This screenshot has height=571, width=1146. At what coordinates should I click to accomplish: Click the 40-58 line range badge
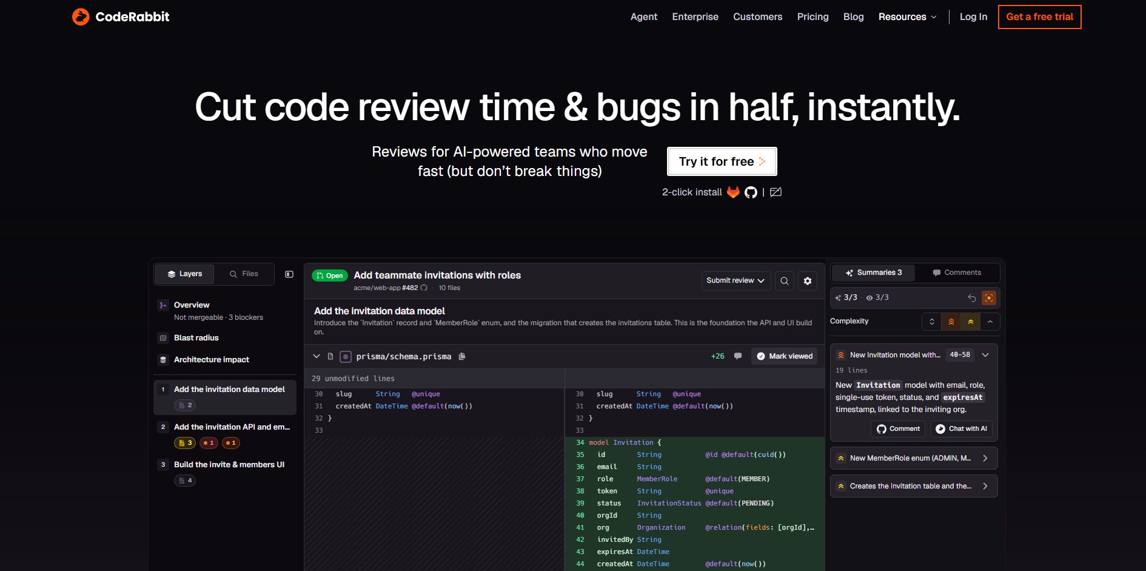click(960, 355)
